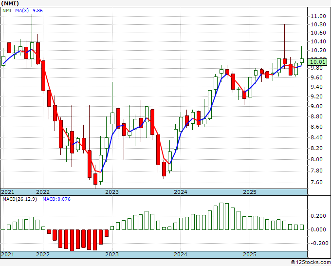Click the 10.60 price axis label
Screen dimensions: 331x266
[318, 33]
